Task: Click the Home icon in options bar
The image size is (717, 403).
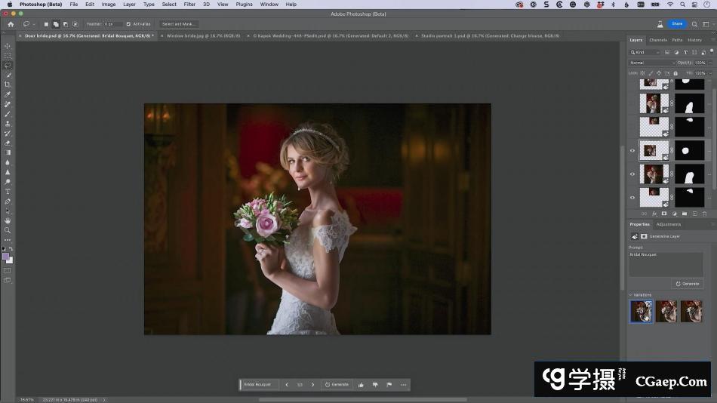Action: (x=11, y=24)
